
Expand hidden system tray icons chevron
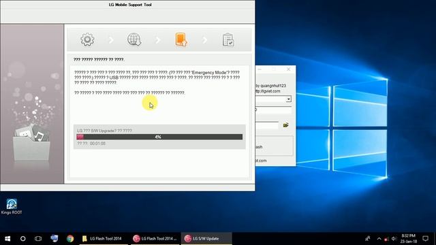coord(379,239)
